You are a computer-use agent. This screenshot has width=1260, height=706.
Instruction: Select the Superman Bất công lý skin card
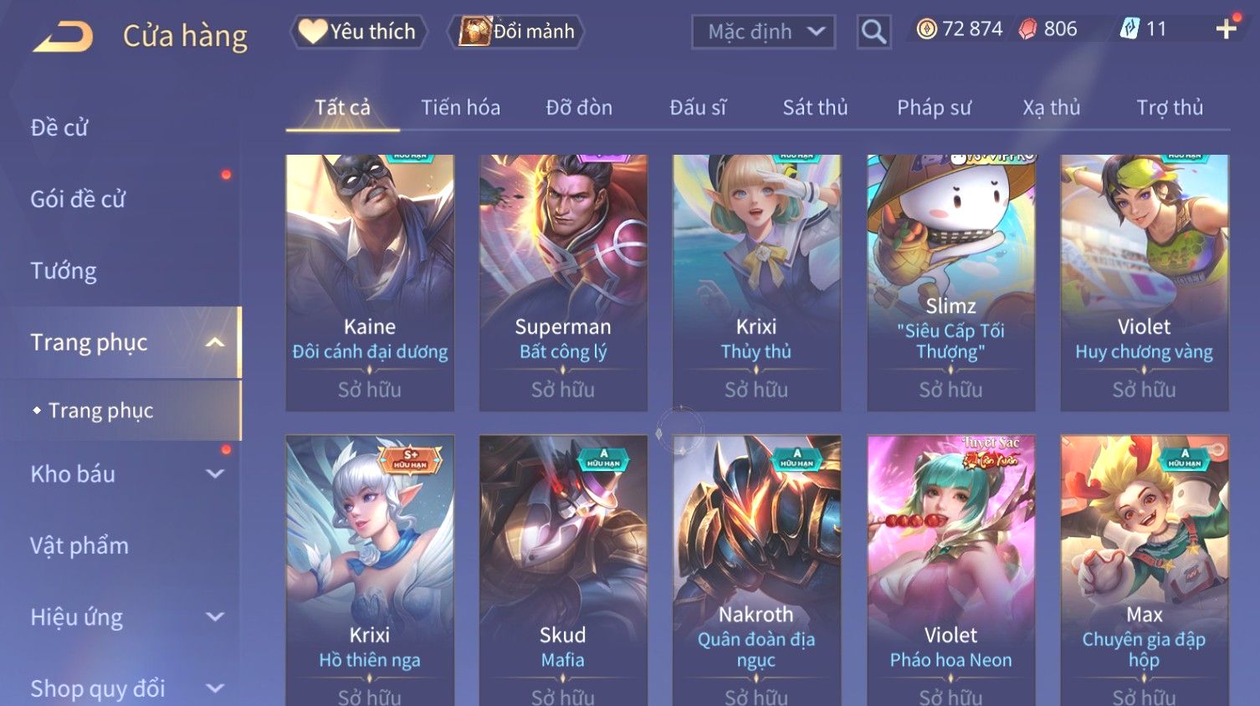click(563, 283)
